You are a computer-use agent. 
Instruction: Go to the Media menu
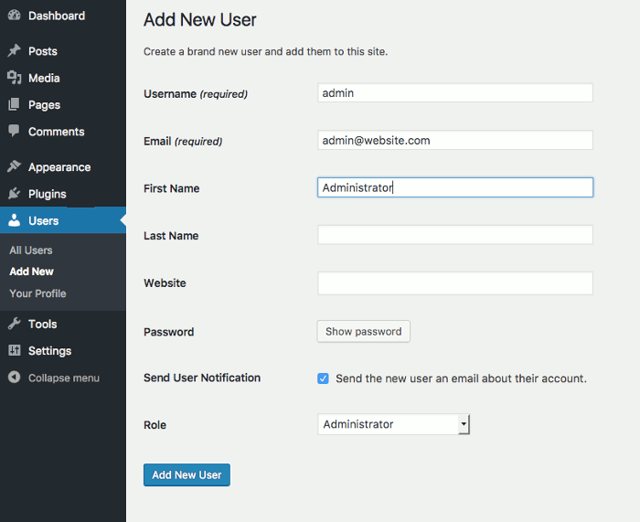[x=44, y=78]
